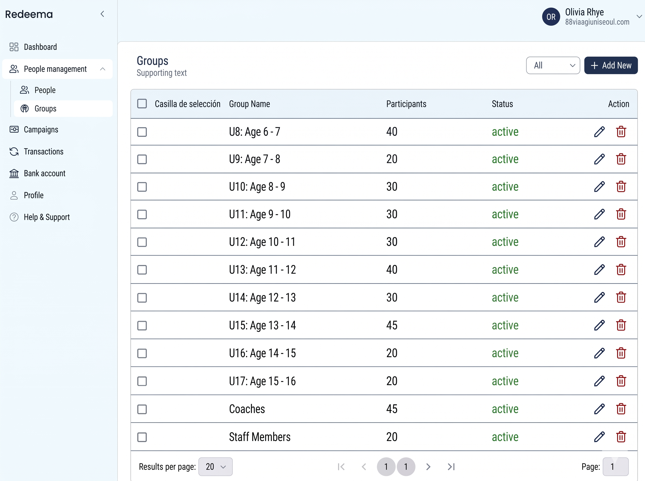The height and width of the screenshot is (481, 645).
Task: Delete the Coaches group with trash icon
Action: coord(621,409)
